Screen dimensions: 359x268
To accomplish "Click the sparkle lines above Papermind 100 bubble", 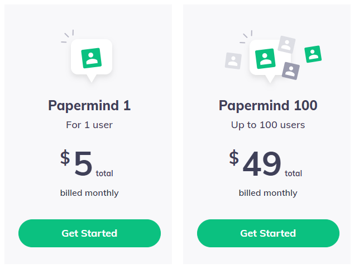I will pyautogui.click(x=246, y=36).
